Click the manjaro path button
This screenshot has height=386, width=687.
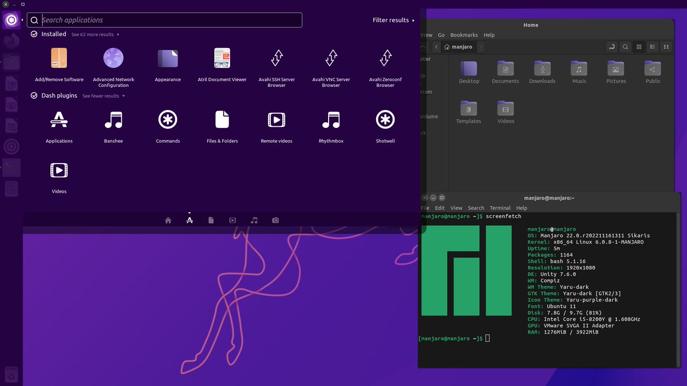coord(459,47)
